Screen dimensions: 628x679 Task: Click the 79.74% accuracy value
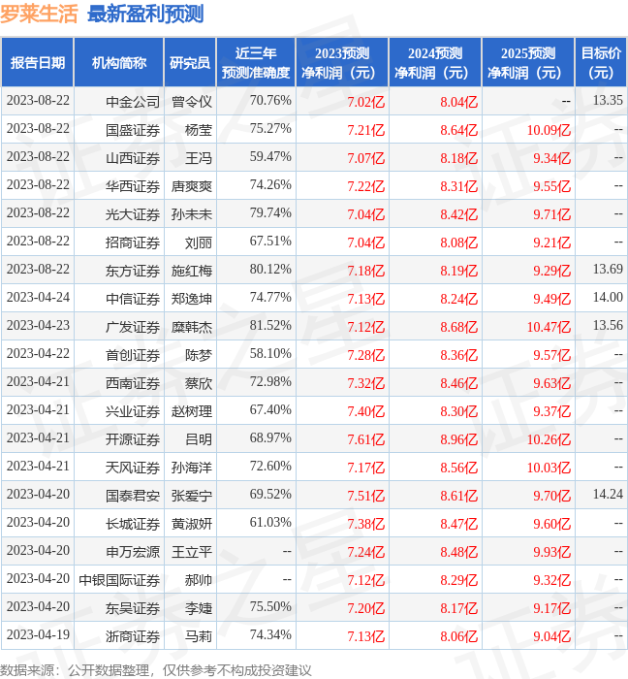coord(270,213)
